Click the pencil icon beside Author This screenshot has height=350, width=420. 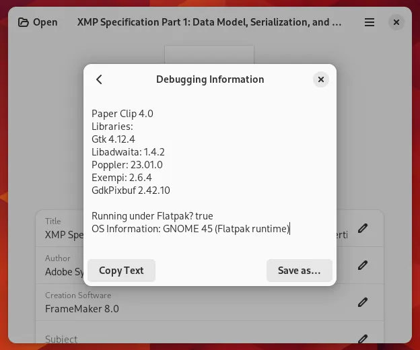tap(363, 265)
